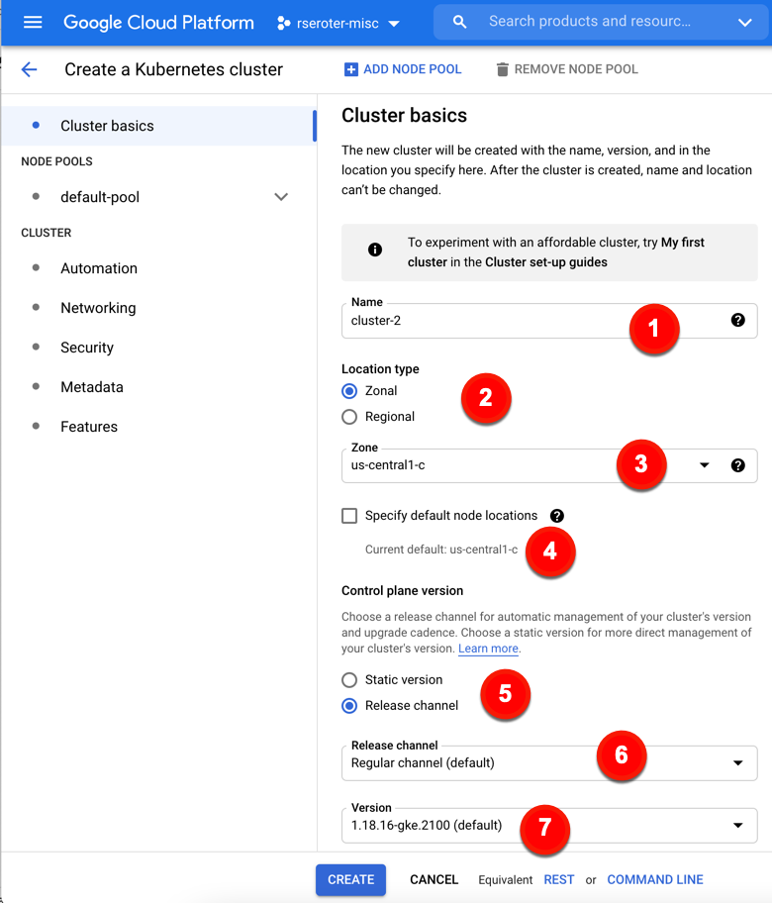This screenshot has width=772, height=903.
Task: Open the Learn more link
Action: 488,649
